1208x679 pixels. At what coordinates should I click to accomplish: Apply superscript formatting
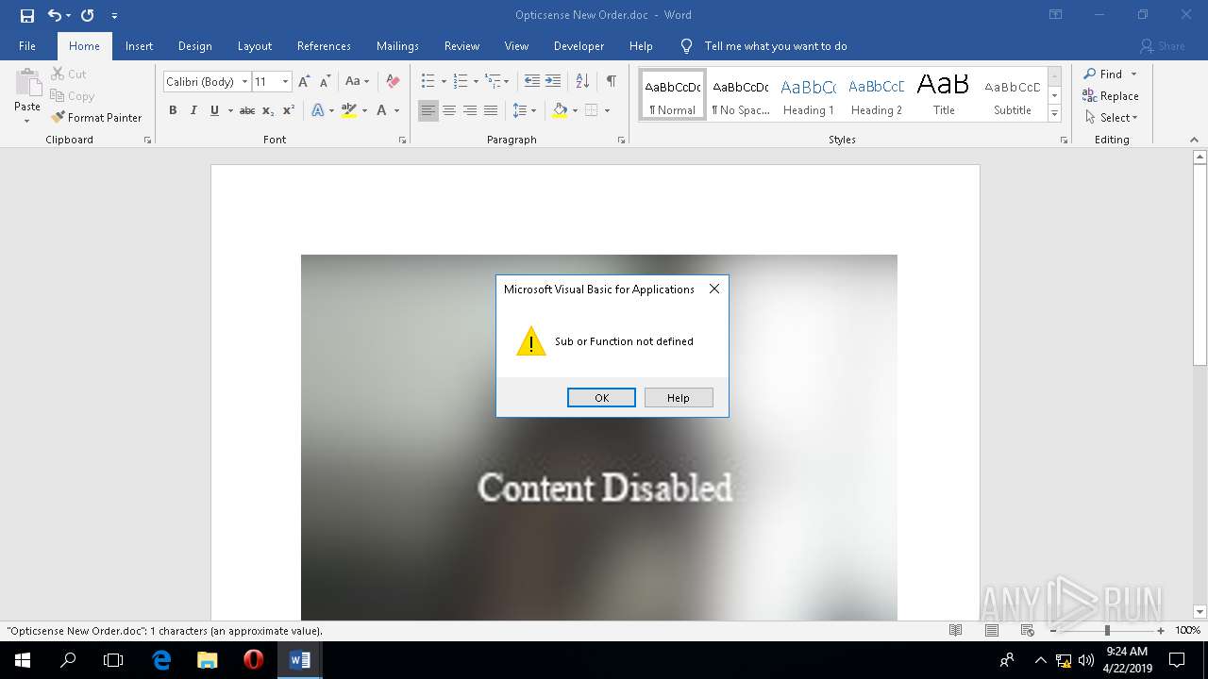[x=289, y=110]
